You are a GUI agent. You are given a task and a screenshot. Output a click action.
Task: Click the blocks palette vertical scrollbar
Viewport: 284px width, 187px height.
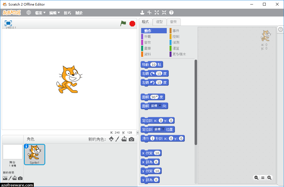[196, 102]
